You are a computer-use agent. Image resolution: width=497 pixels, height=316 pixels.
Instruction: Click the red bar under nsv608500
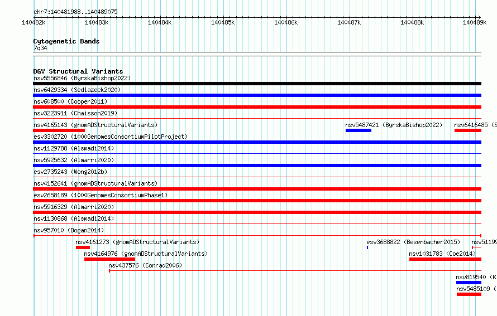257,107
